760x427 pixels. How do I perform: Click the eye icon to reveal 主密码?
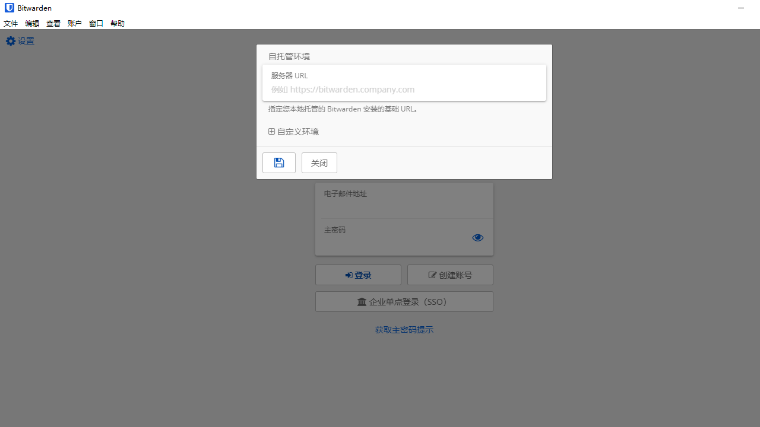pos(477,237)
